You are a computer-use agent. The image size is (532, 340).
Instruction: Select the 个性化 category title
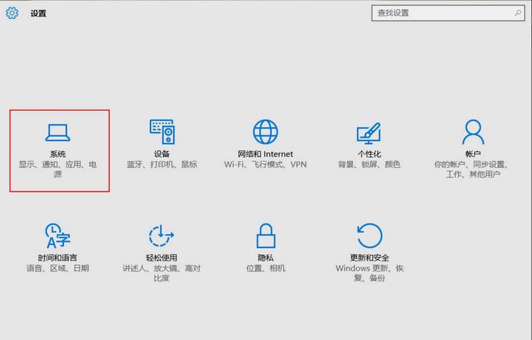369,154
